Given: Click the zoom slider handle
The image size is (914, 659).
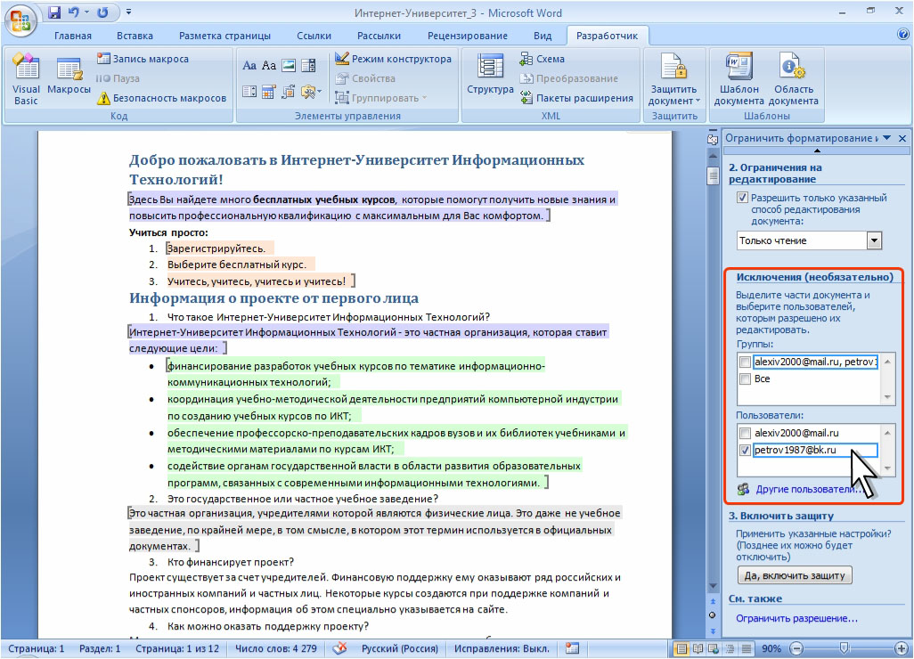Looking at the screenshot, I should pyautogui.click(x=844, y=648).
